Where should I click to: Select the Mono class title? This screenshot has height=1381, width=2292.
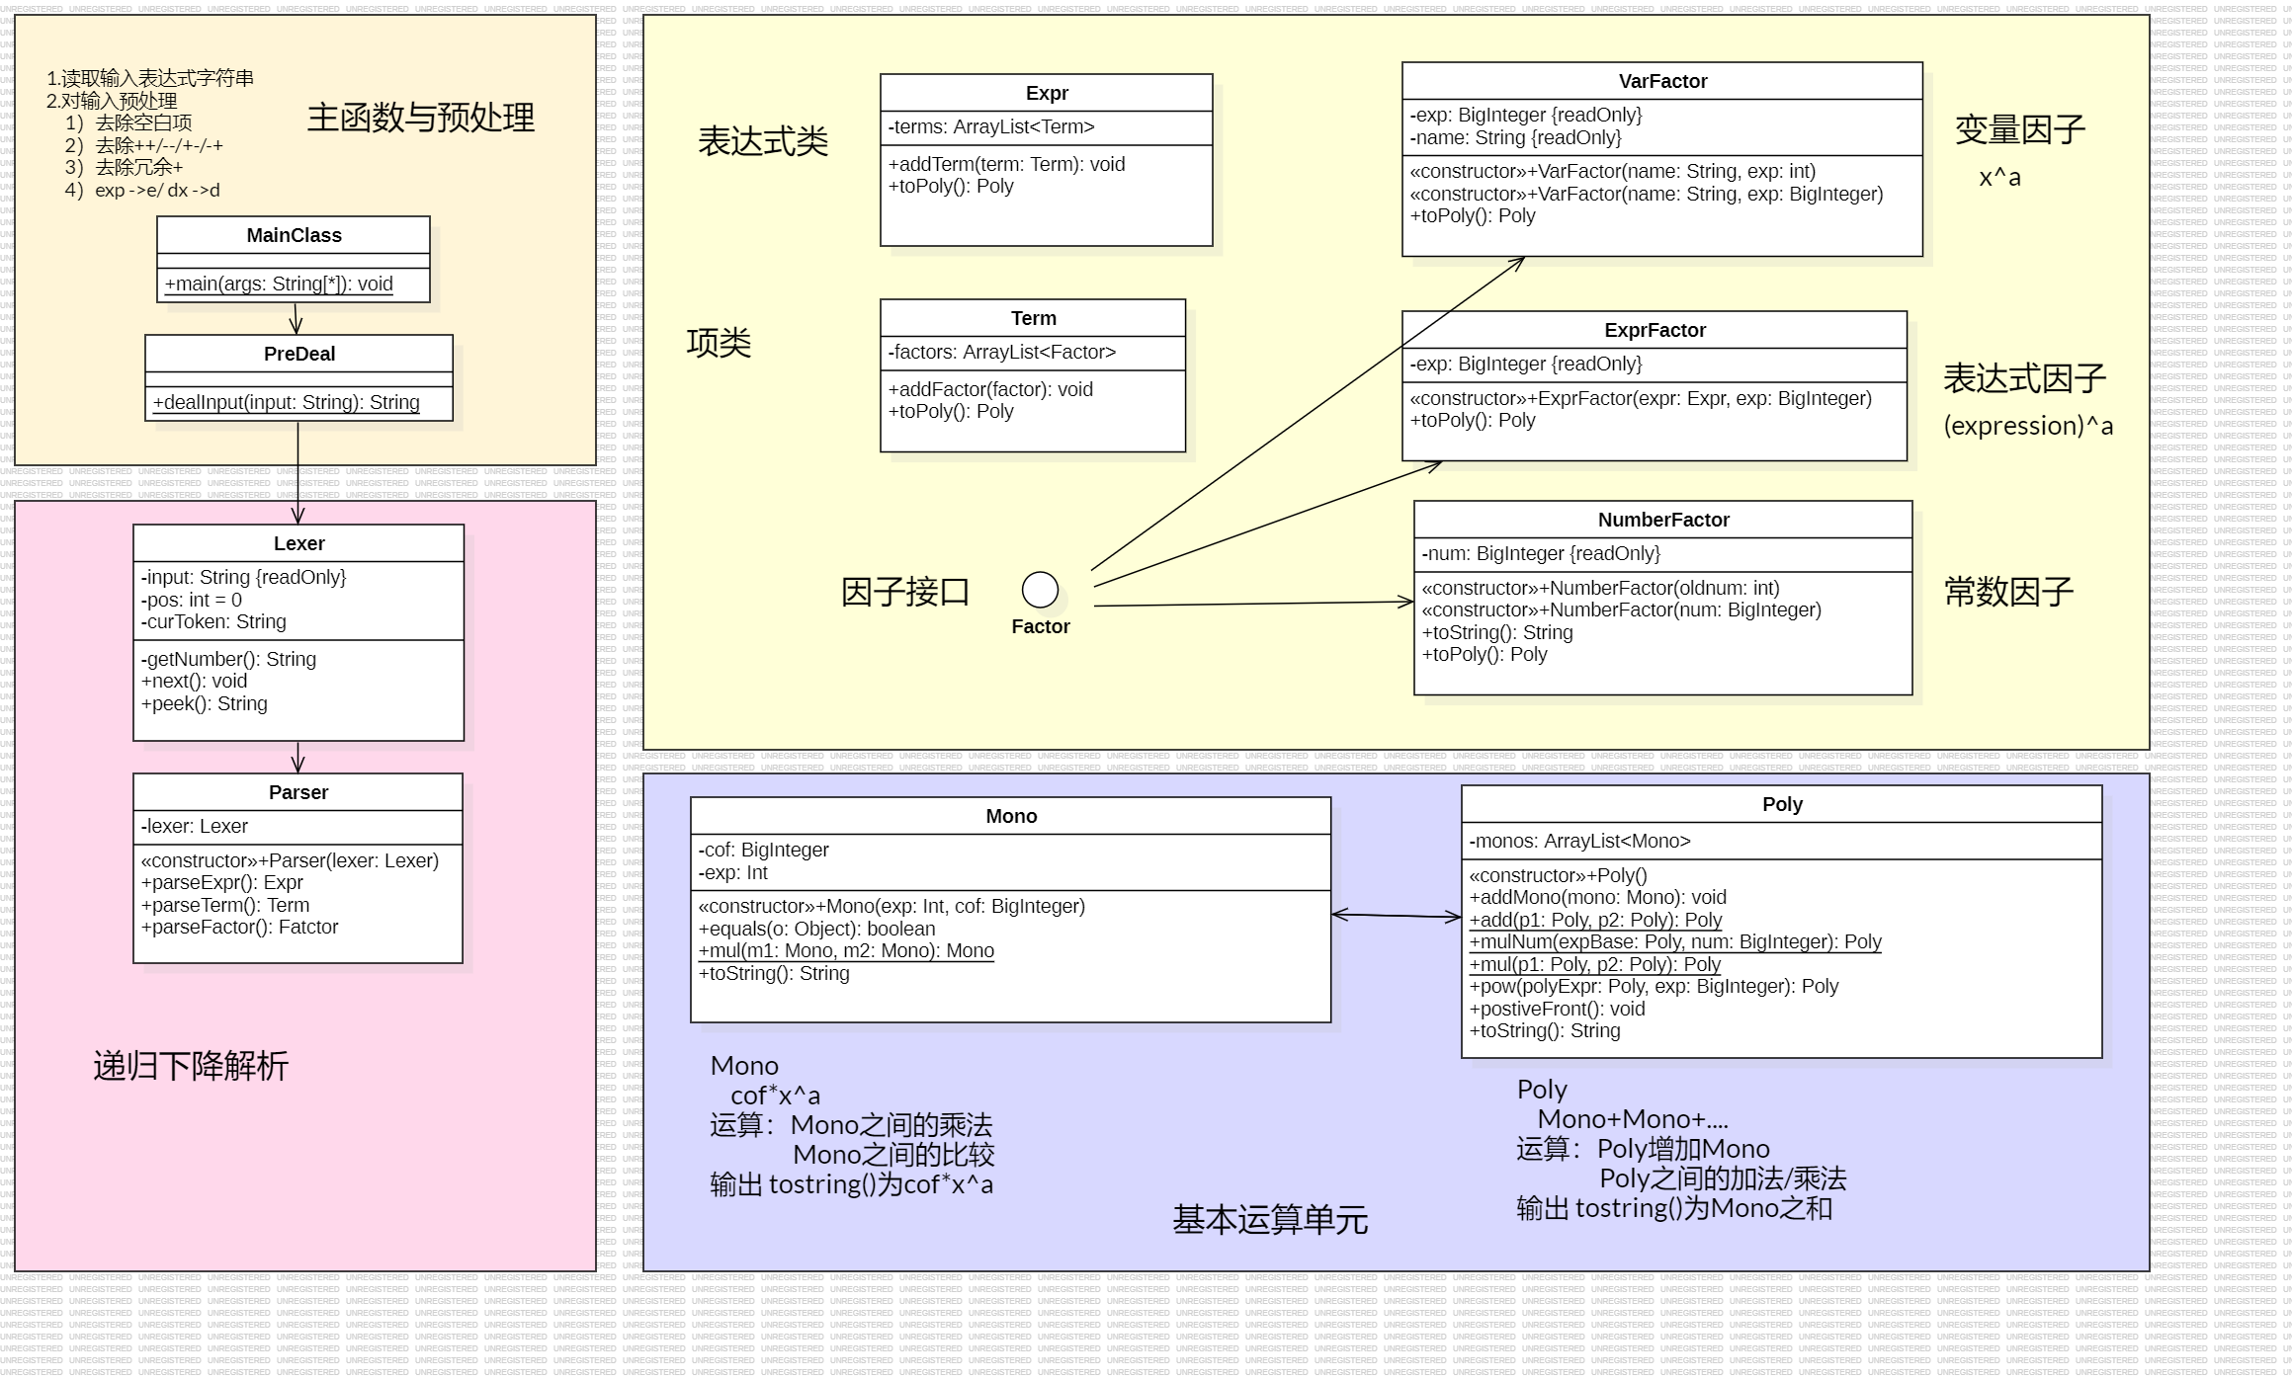1011,816
